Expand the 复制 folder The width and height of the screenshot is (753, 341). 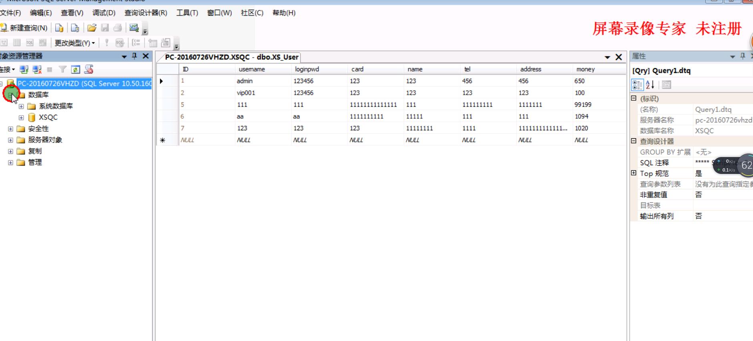pyautogui.click(x=10, y=151)
